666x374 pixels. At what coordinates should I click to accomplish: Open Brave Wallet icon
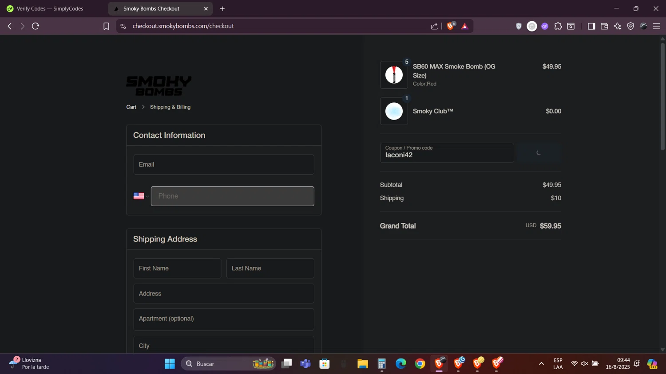click(604, 26)
